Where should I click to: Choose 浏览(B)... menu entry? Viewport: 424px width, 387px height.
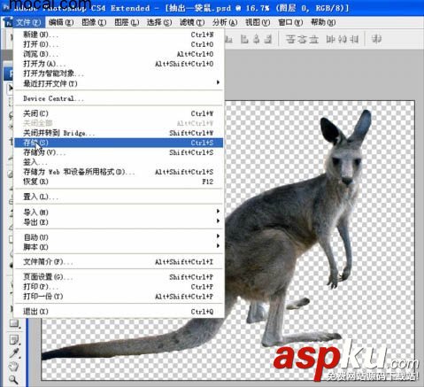[119, 54]
